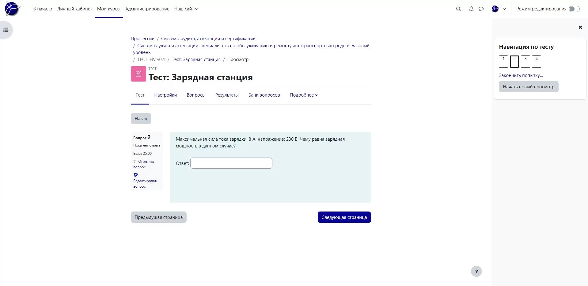Screen dimensions: 588x286
Task: Click the 'Предыдущая страница' button
Action: [x=159, y=217]
